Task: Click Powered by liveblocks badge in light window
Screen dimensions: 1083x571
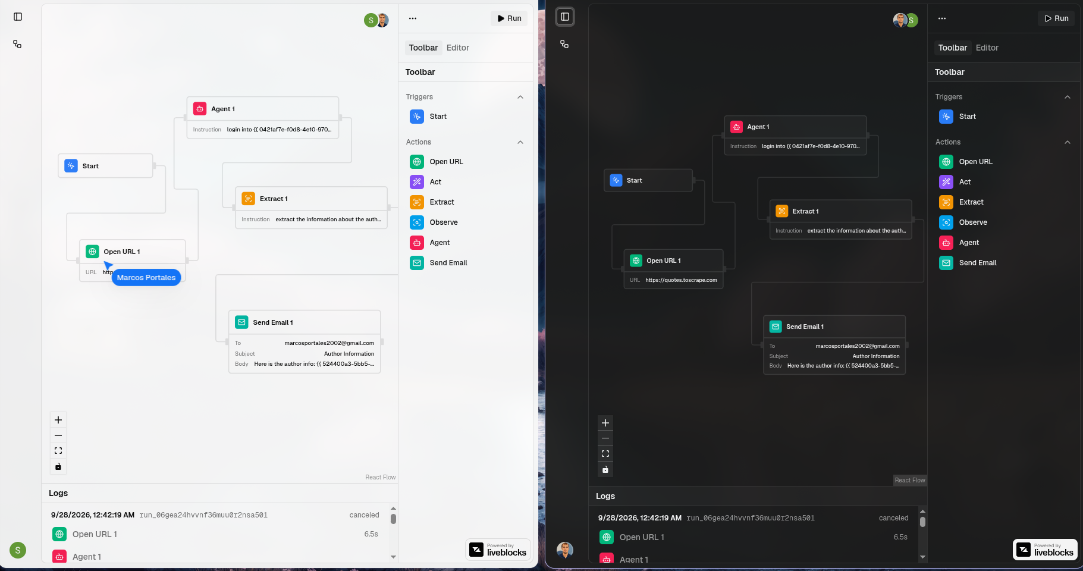Action: click(498, 550)
